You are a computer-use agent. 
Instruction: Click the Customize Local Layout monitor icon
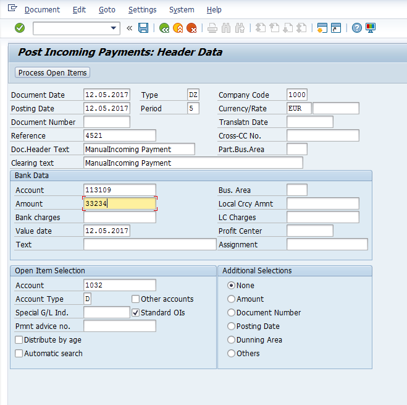click(x=371, y=28)
